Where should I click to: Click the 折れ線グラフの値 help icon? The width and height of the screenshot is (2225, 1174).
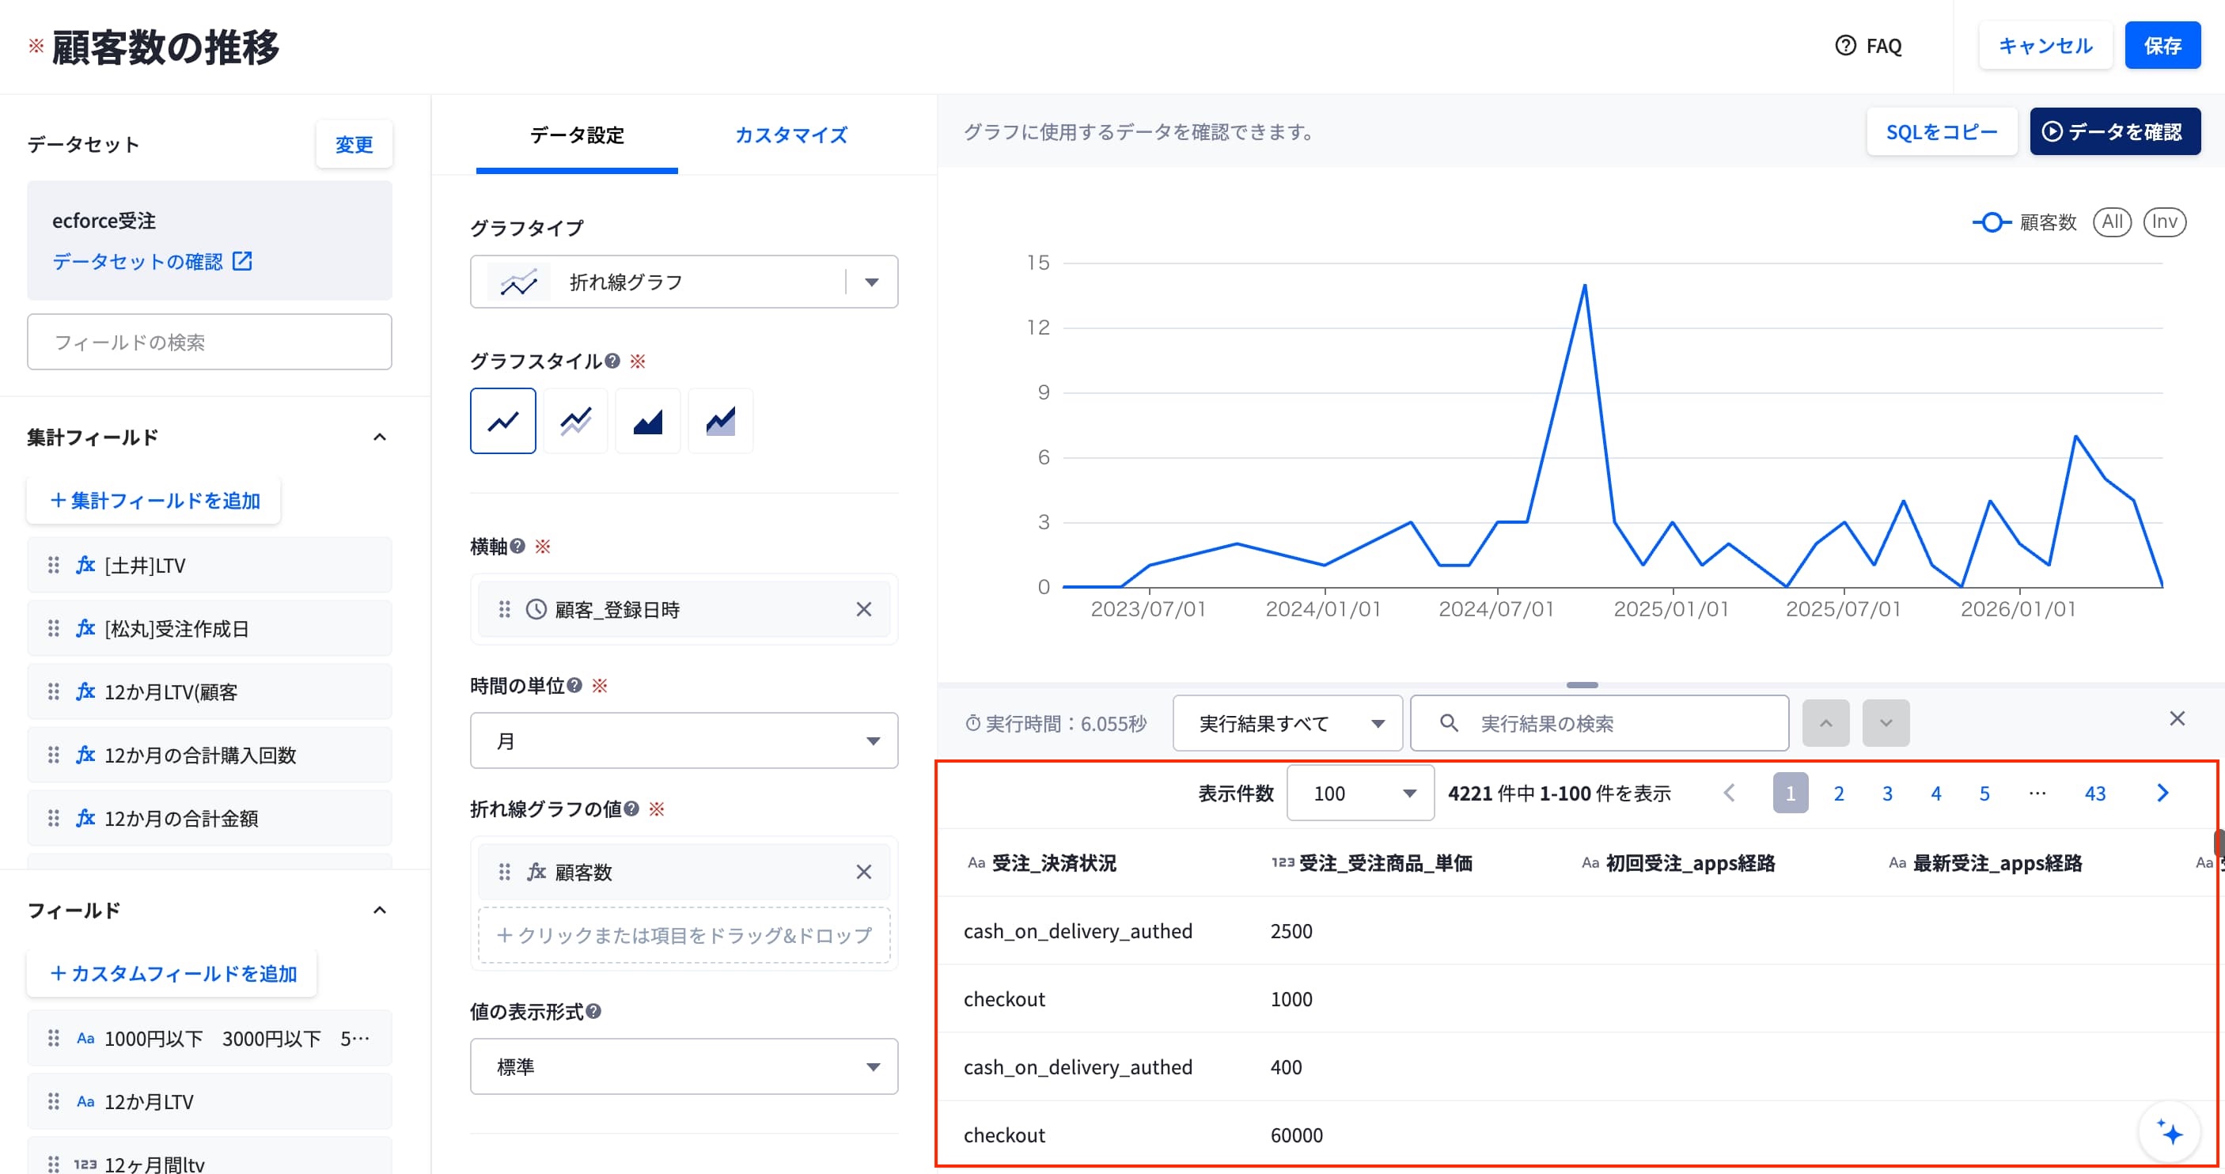tap(631, 809)
